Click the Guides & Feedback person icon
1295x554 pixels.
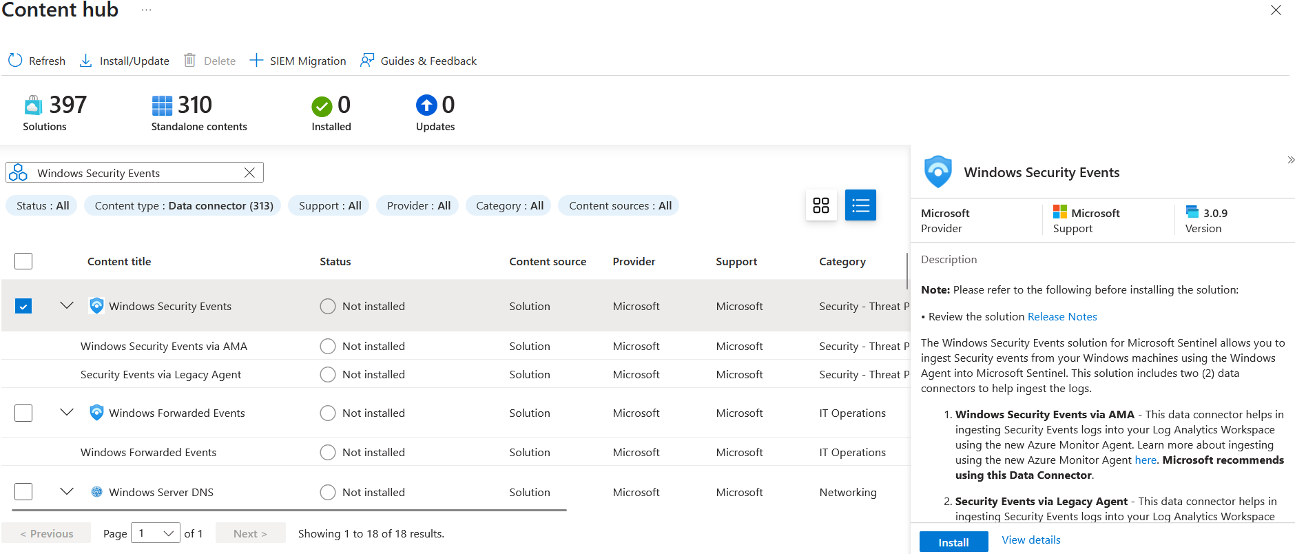367,61
